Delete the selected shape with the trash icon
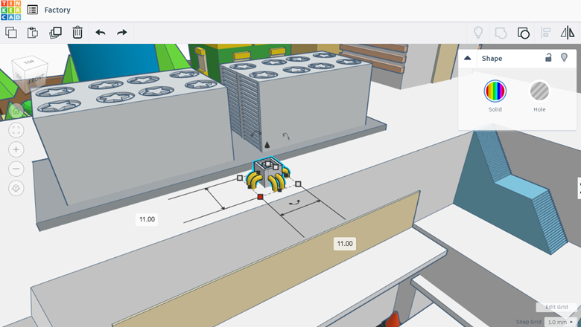This screenshot has width=581, height=327. coord(77,33)
